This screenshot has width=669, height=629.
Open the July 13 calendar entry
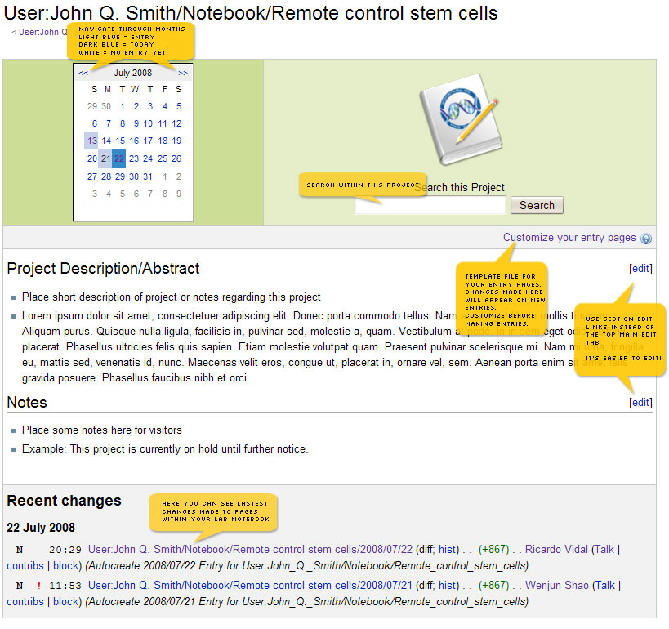click(91, 141)
